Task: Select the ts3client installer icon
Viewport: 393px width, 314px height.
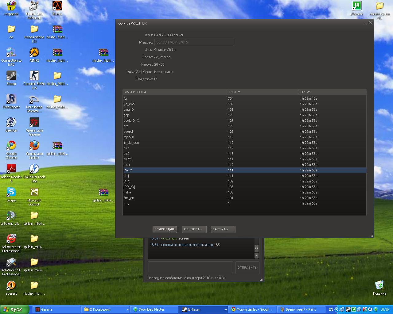Action: 11,218
